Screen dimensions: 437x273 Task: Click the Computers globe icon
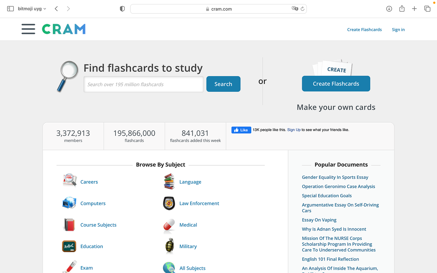click(x=69, y=203)
